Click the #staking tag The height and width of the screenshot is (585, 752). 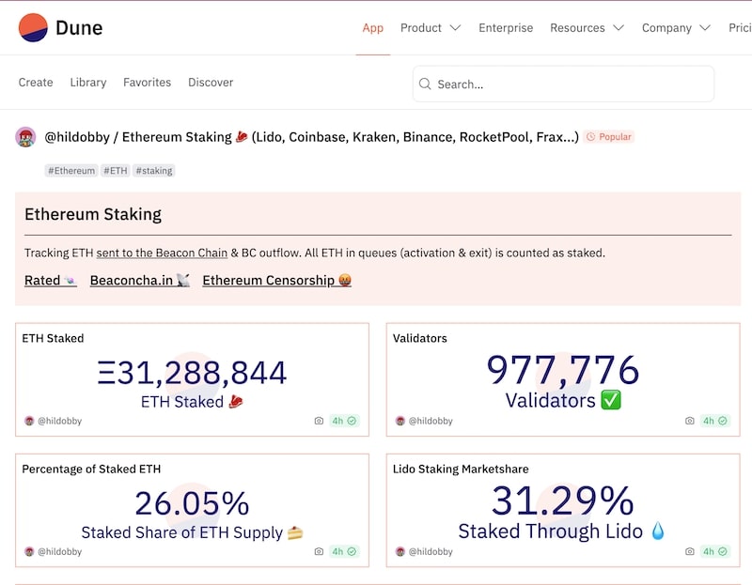click(154, 171)
